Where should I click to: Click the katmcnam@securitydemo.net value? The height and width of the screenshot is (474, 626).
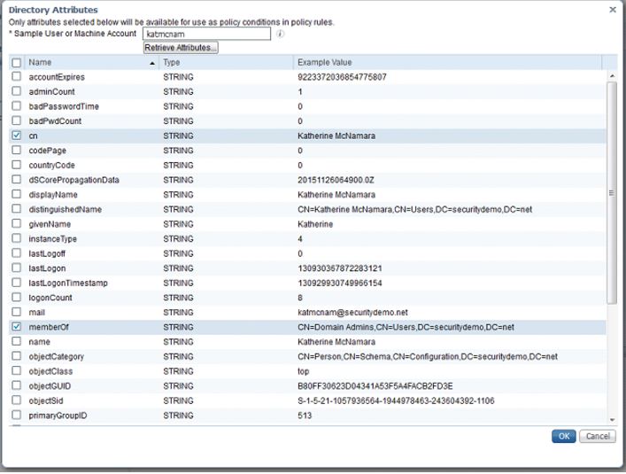352,312
